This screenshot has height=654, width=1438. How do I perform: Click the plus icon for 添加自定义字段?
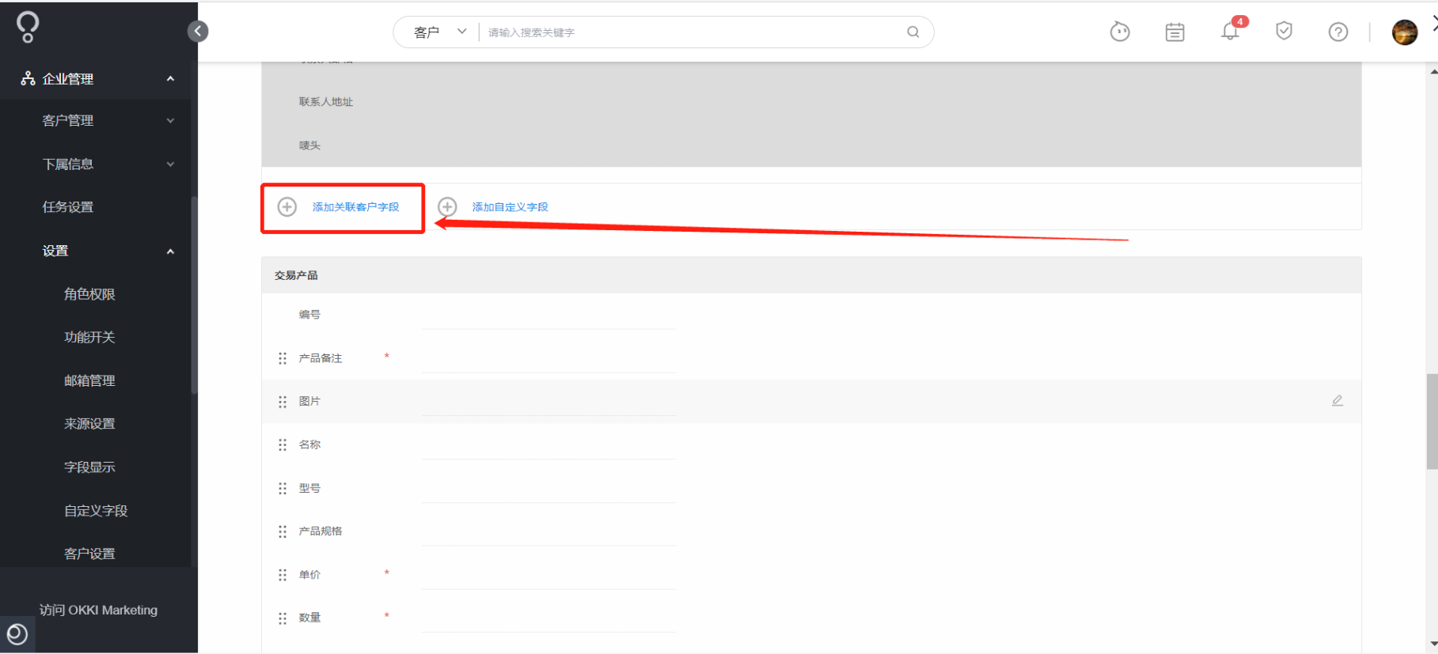coord(447,206)
